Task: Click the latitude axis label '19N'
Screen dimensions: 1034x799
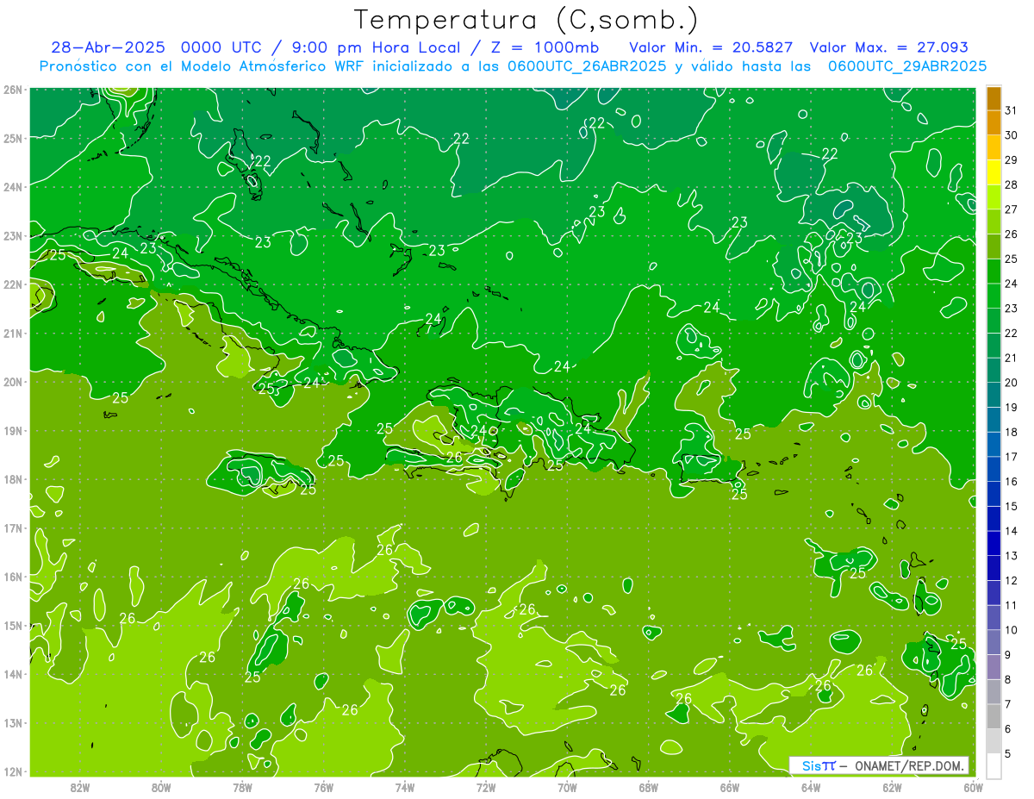Action: point(13,430)
